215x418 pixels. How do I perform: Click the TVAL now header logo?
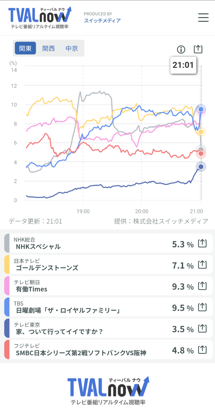pos(40,18)
